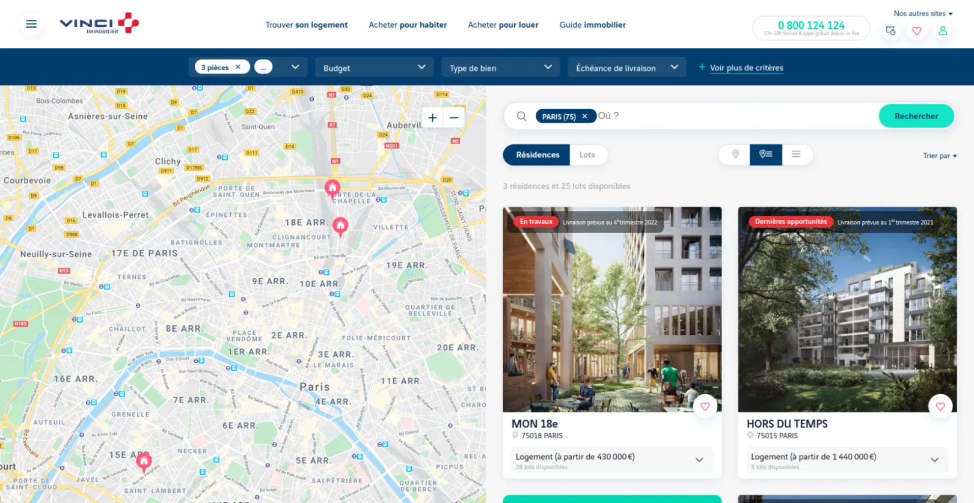Expand MON 18e Logement price details
This screenshot has width=974, height=503.
612,460
